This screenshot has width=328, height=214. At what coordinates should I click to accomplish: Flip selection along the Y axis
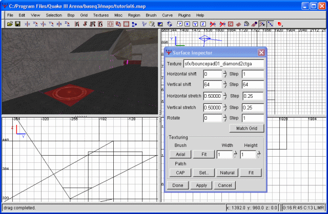click(43, 24)
